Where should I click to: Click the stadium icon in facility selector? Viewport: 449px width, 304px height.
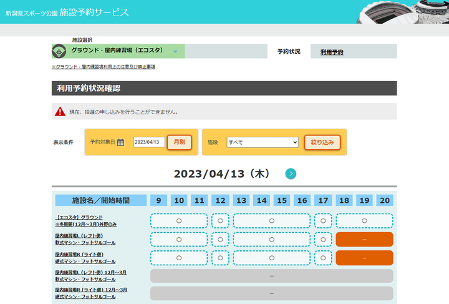pyautogui.click(x=60, y=51)
